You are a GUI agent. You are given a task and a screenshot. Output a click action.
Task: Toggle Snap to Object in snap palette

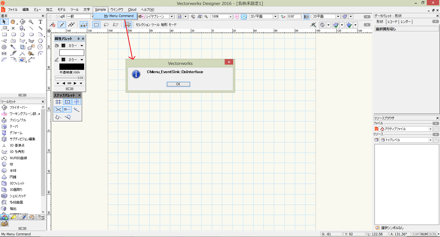pyautogui.click(x=67, y=102)
